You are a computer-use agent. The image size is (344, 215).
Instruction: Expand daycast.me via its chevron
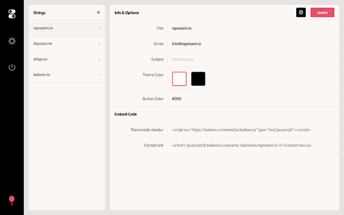tap(99, 44)
